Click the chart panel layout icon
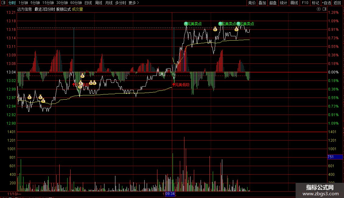 point(325,9)
